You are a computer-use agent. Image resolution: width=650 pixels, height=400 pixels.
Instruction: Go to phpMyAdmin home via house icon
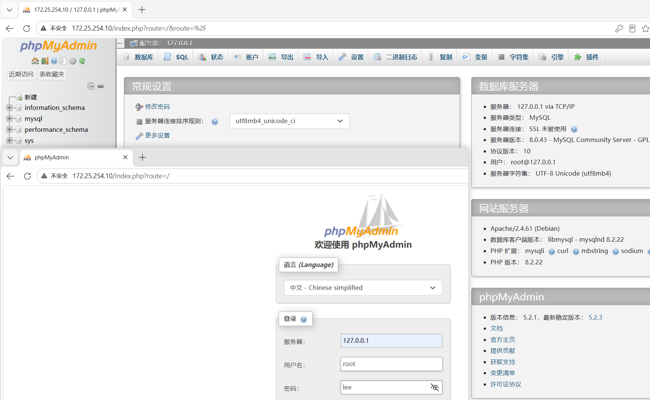[x=35, y=61]
